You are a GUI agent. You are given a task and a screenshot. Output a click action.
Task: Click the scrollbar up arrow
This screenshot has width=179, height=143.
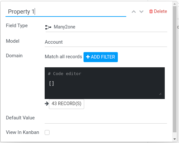pyautogui.click(x=174, y=4)
